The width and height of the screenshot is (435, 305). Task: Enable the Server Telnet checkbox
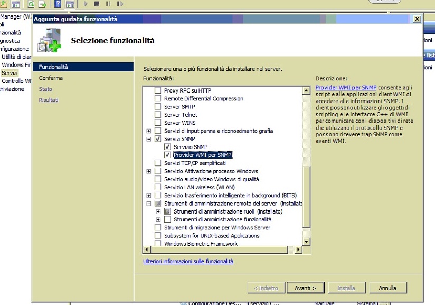coord(158,115)
